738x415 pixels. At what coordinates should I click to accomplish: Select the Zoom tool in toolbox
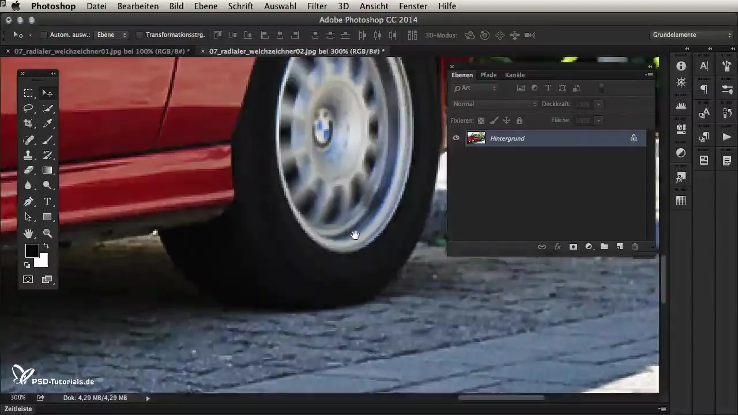click(48, 233)
